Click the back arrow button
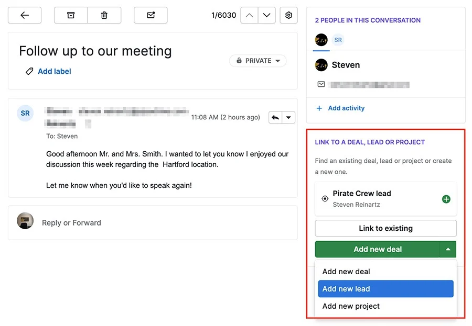The height and width of the screenshot is (326, 472). (25, 15)
